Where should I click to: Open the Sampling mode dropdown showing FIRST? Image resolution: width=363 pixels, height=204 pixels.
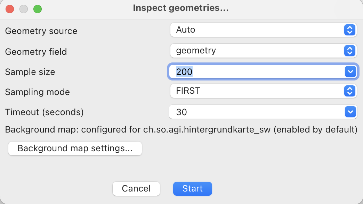[263, 91]
